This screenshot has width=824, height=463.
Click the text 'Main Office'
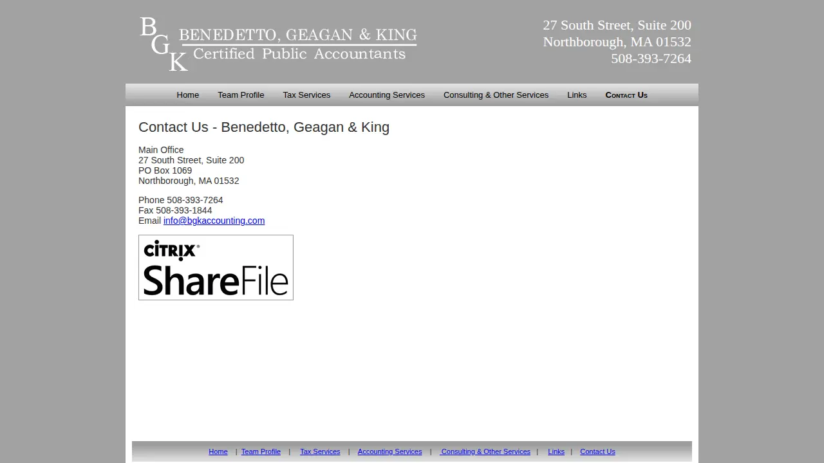coord(161,150)
